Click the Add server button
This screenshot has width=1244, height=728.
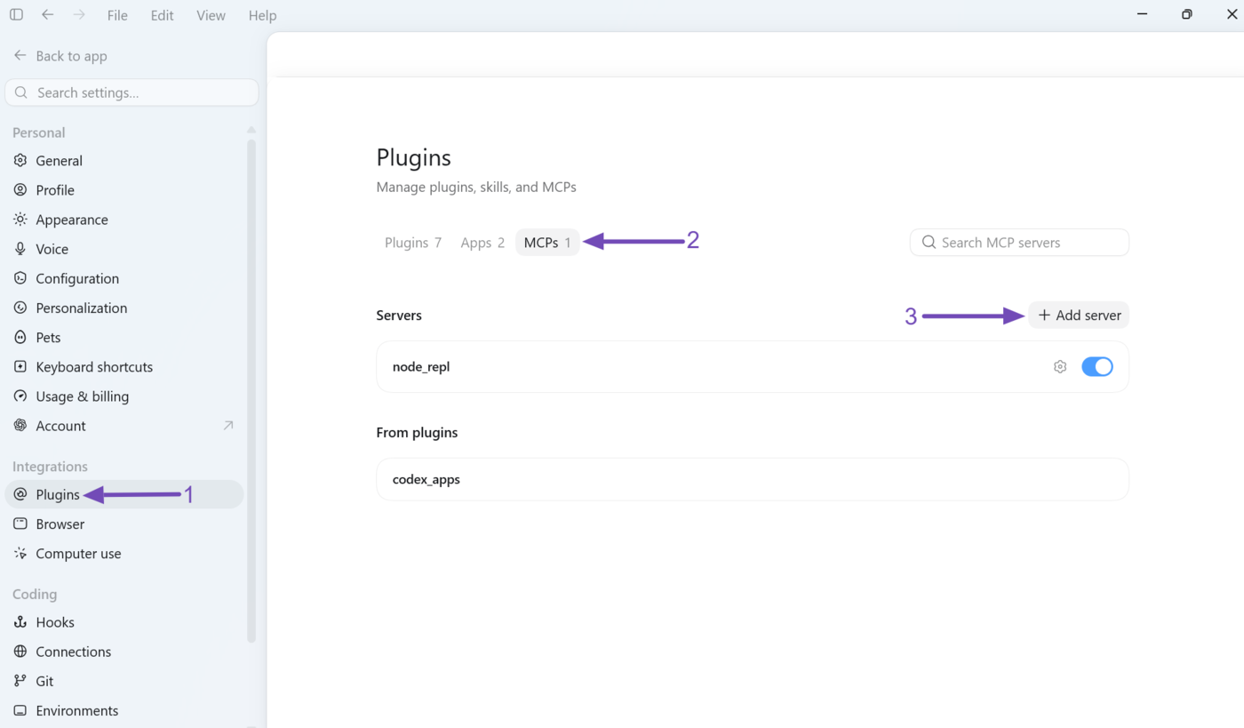pyautogui.click(x=1079, y=316)
